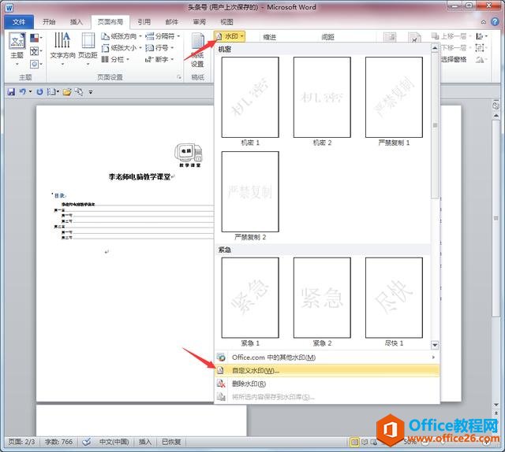Click 上移一层 bring forward button
The width and height of the screenshot is (505, 452).
pyautogui.click(x=451, y=36)
